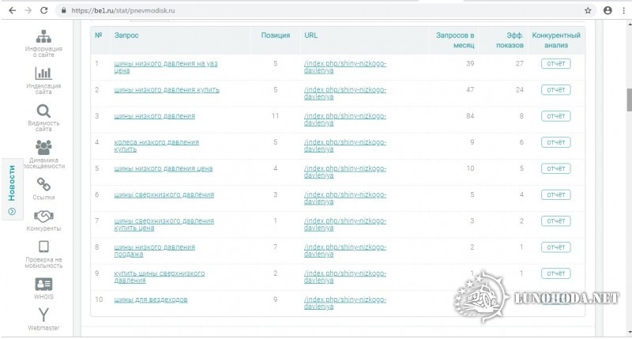Click the 'Ссылки' chain icon
Viewport: 632px width, 339px height.
[43, 184]
